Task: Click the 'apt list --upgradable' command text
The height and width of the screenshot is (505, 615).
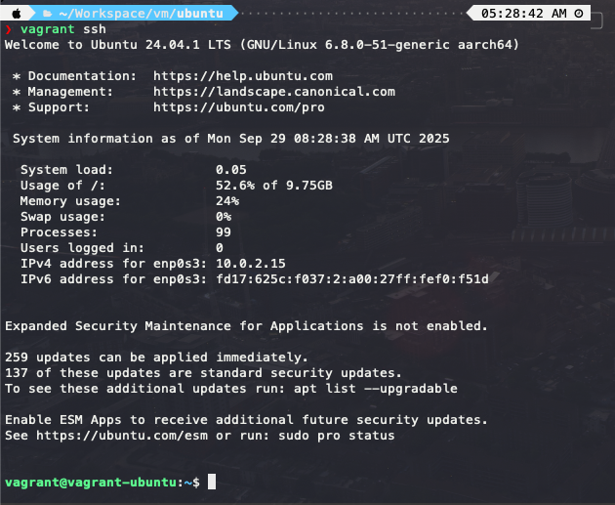Action: click(x=376, y=389)
